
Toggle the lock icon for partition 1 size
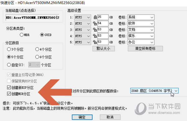pos(95,17)
